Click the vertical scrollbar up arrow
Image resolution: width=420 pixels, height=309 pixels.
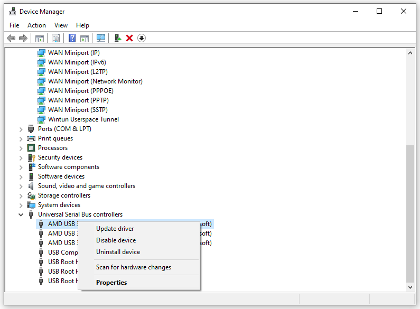coord(410,53)
